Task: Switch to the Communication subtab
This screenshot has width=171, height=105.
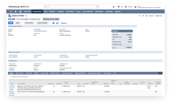Action: tap(67, 73)
